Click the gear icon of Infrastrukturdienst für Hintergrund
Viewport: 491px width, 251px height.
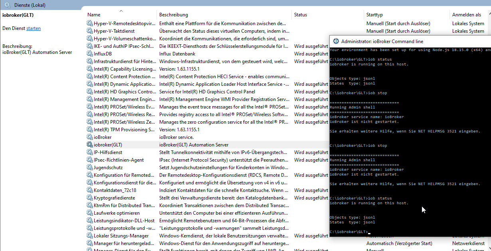[x=89, y=61]
